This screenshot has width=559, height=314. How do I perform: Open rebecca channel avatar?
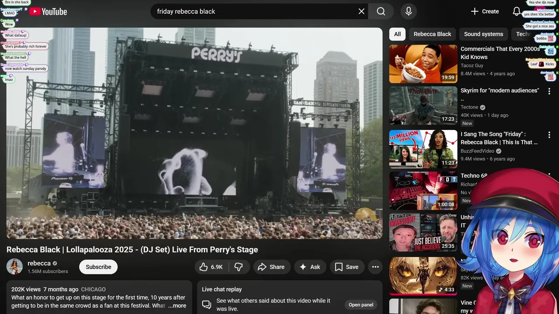point(14,266)
